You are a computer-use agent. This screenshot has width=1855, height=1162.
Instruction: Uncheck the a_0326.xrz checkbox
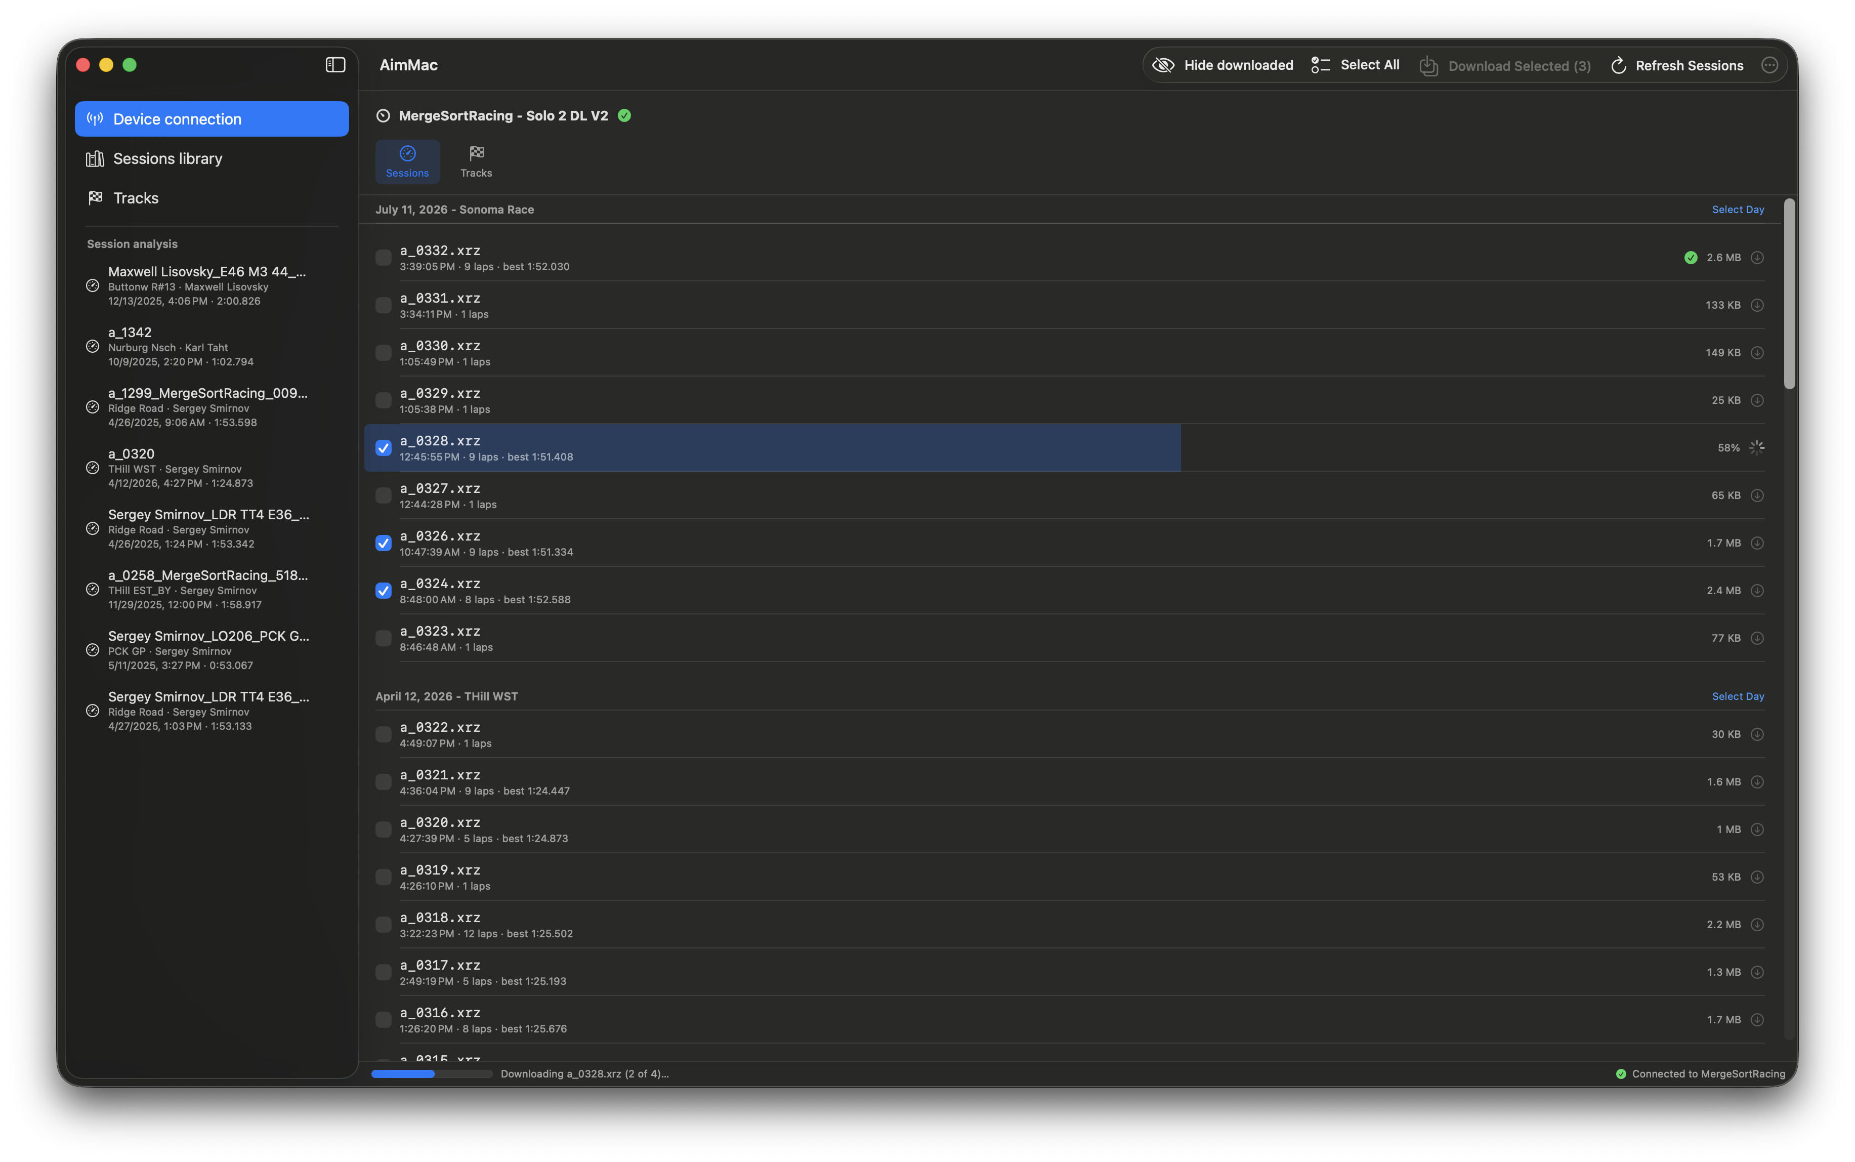[x=383, y=544]
